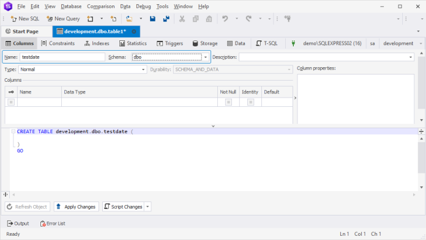Click the Open file folder icon

129,19
